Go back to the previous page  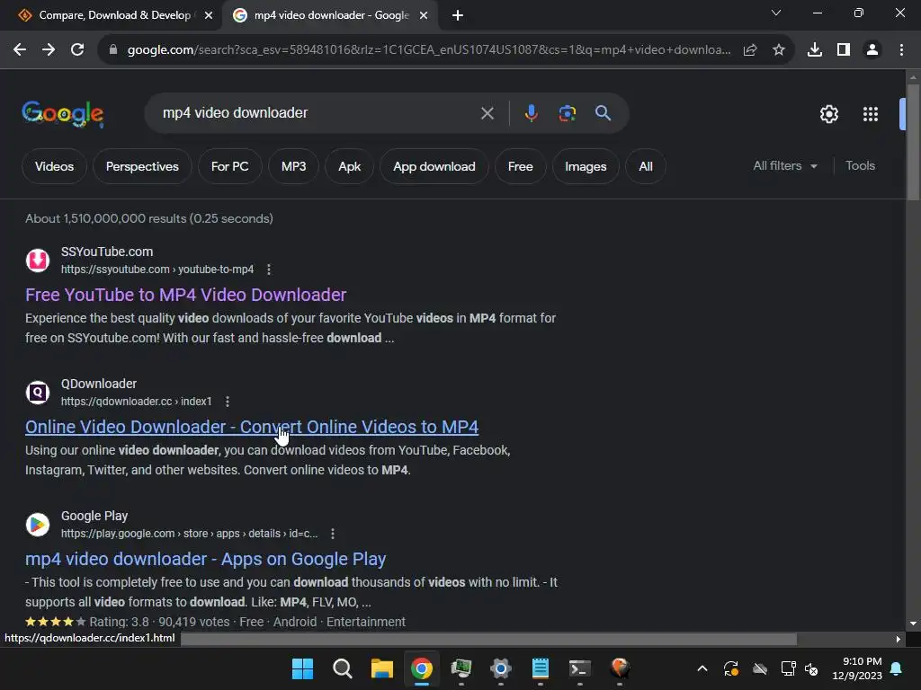click(20, 50)
